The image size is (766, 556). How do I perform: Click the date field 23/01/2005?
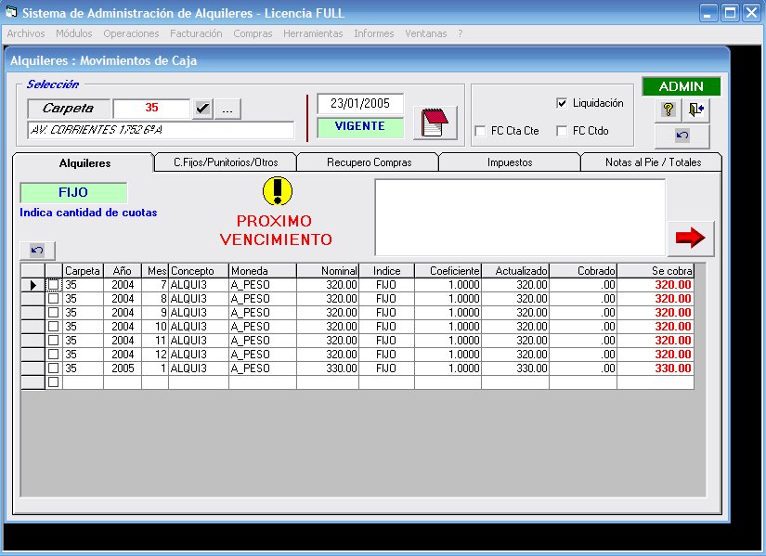tap(360, 104)
